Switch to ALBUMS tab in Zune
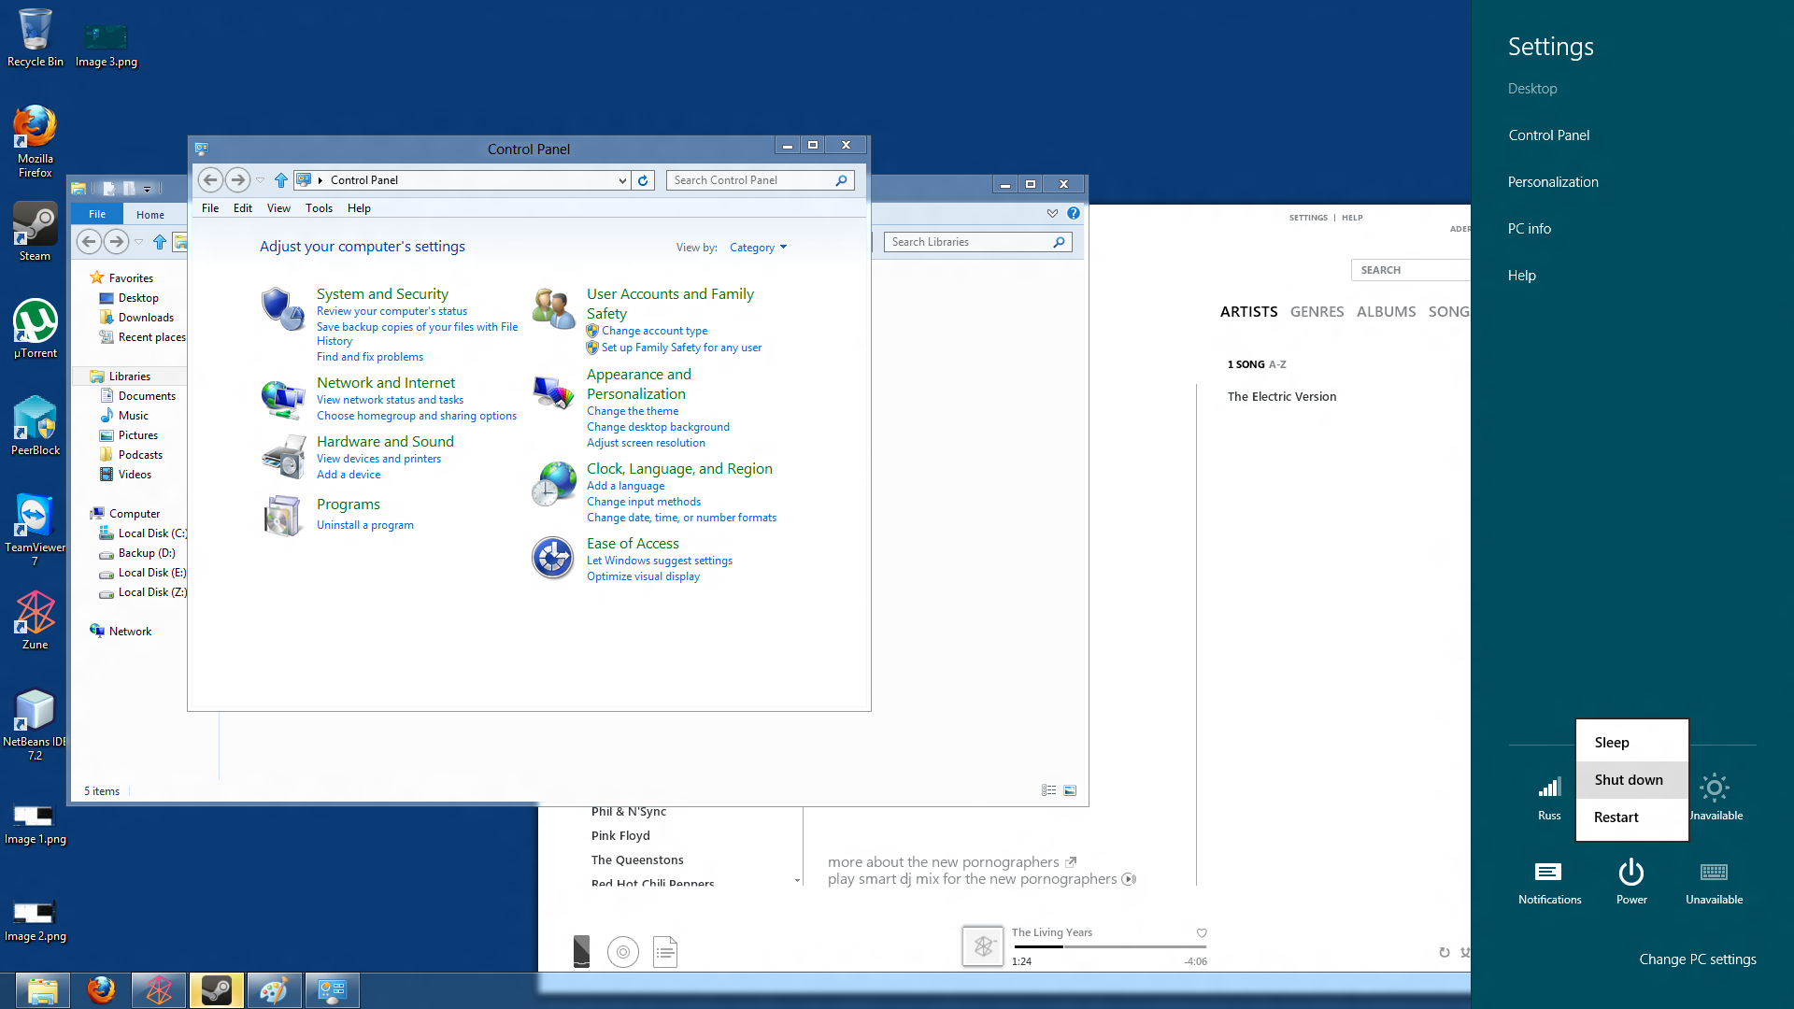Viewport: 1794px width, 1009px height. coord(1386,312)
